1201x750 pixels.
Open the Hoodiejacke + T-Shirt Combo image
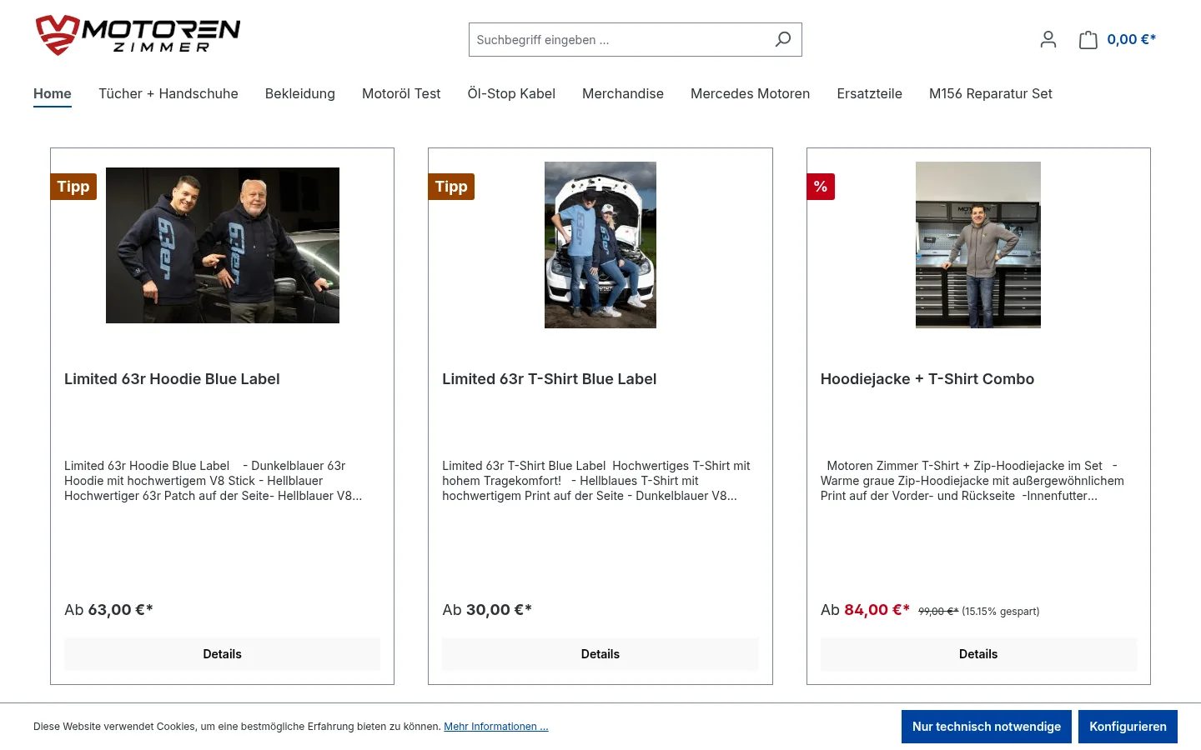coord(978,245)
